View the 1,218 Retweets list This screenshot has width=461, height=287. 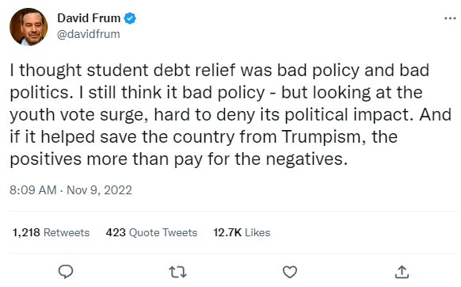click(x=51, y=232)
